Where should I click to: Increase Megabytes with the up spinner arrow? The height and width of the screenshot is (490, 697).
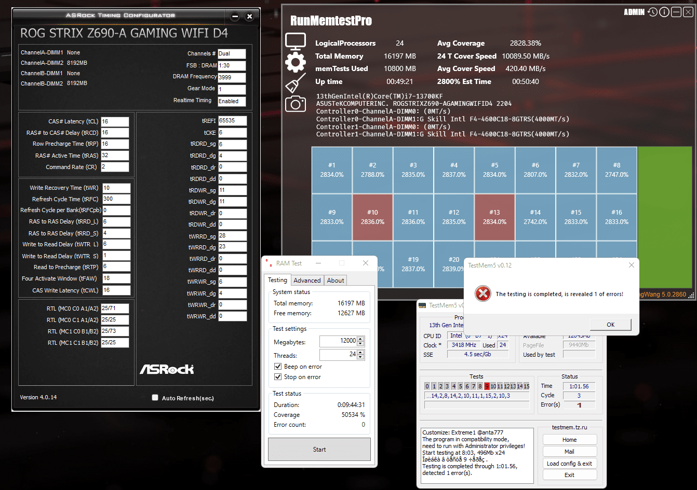pos(360,339)
